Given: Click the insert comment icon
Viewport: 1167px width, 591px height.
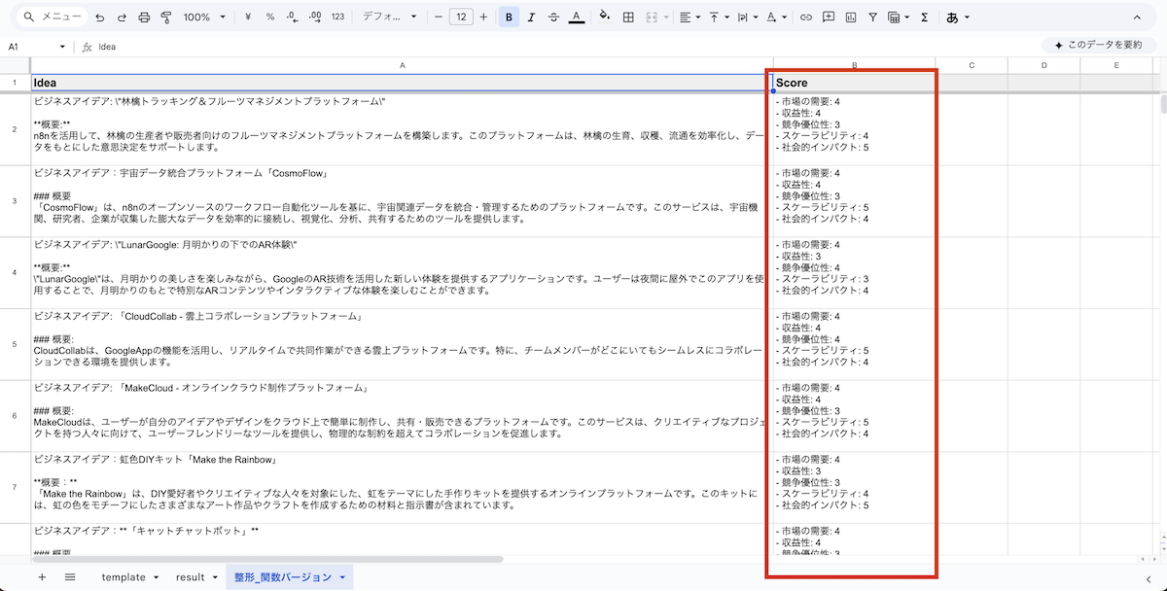Looking at the screenshot, I should click(829, 17).
